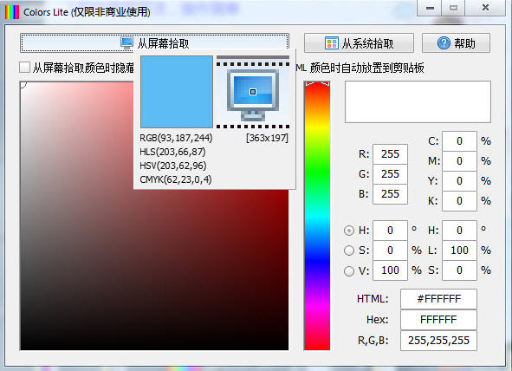Click the white current color preview box
This screenshot has height=371, width=512.
[x=418, y=102]
